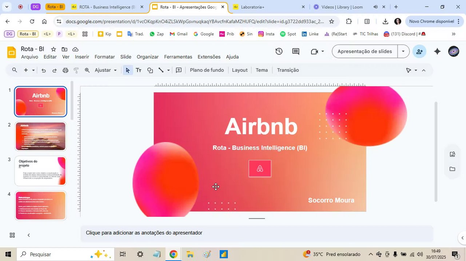Select slide 2 thumbnail
The width and height of the screenshot is (466, 261).
(x=40, y=136)
